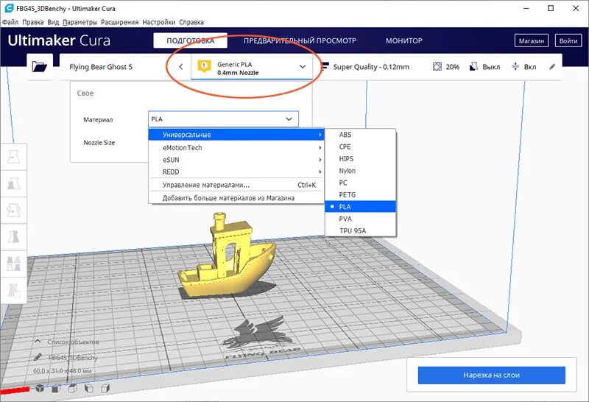Select the Support Blocker tool

coord(13,290)
